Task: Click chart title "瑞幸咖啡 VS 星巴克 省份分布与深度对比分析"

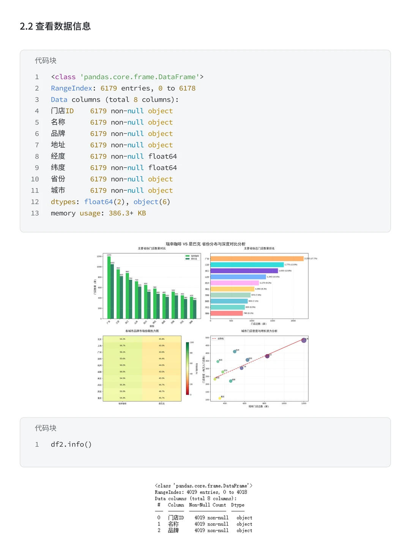Action: point(205,244)
